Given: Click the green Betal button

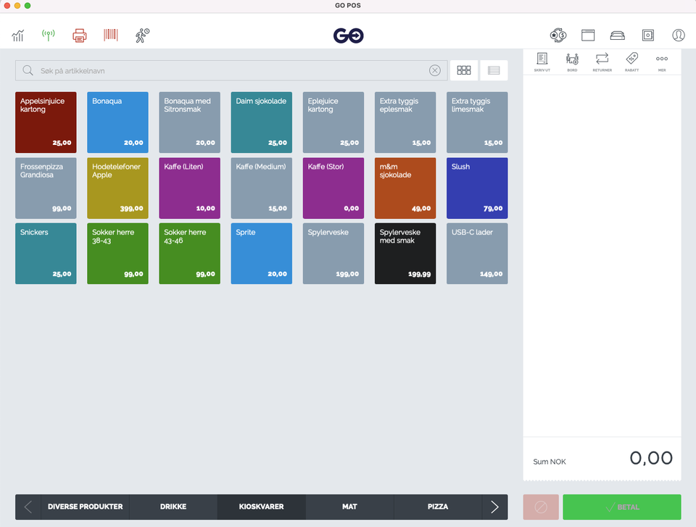Looking at the screenshot, I should tap(622, 507).
